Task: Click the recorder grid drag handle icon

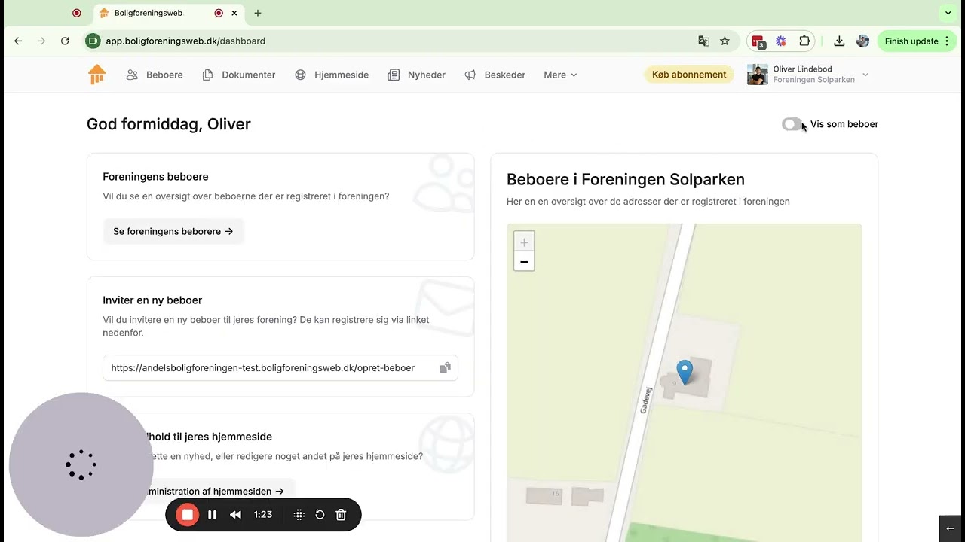Action: click(299, 515)
